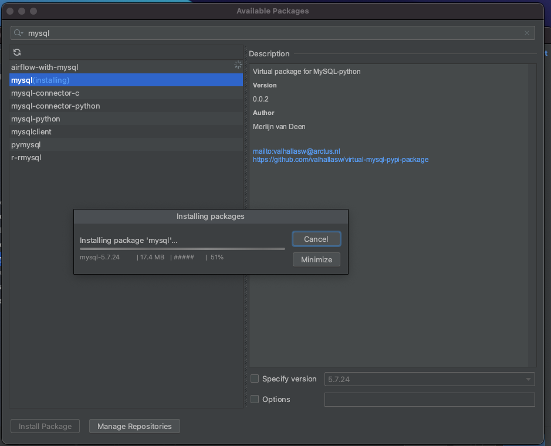Click the Install Package button
Viewport: 551px width, 446px height.
[x=45, y=426]
